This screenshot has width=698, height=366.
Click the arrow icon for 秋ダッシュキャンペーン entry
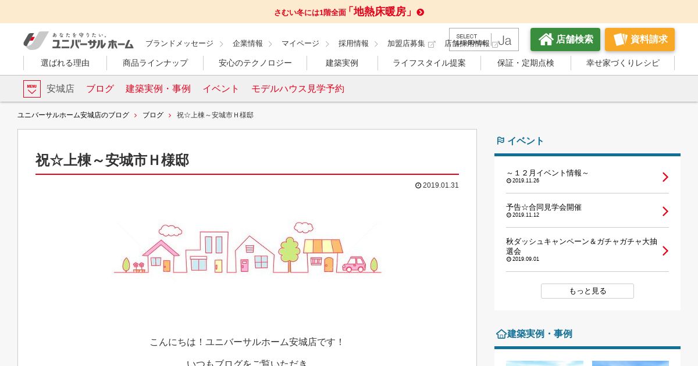(x=665, y=251)
